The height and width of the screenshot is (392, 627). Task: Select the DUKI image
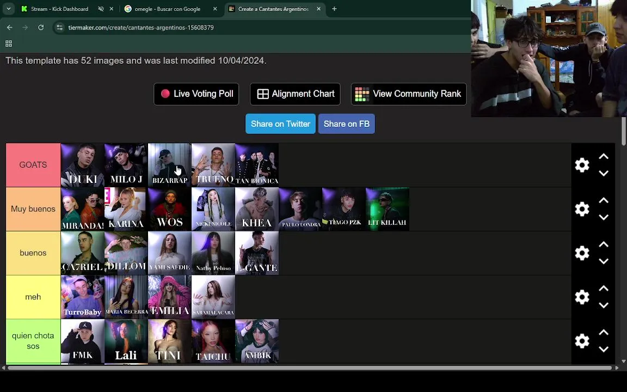pos(82,165)
